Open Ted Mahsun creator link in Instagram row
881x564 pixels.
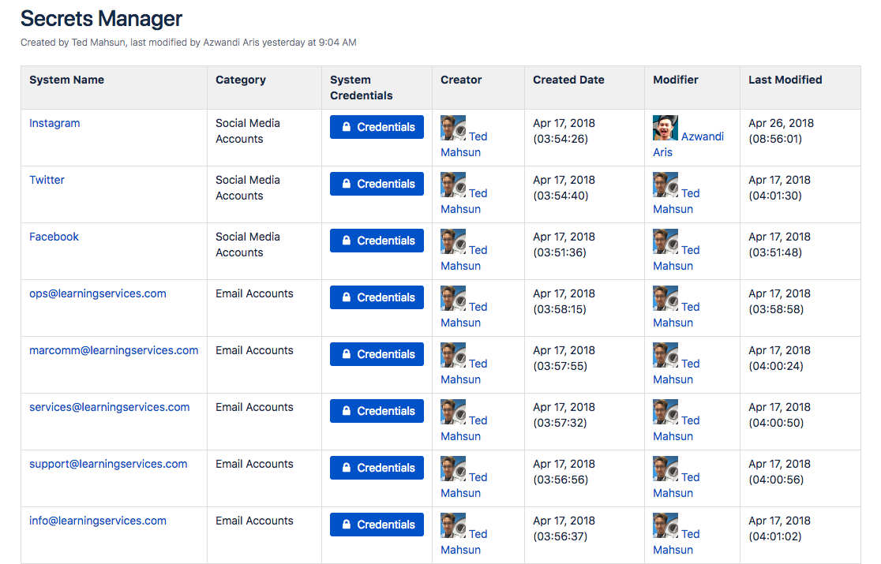(478, 136)
